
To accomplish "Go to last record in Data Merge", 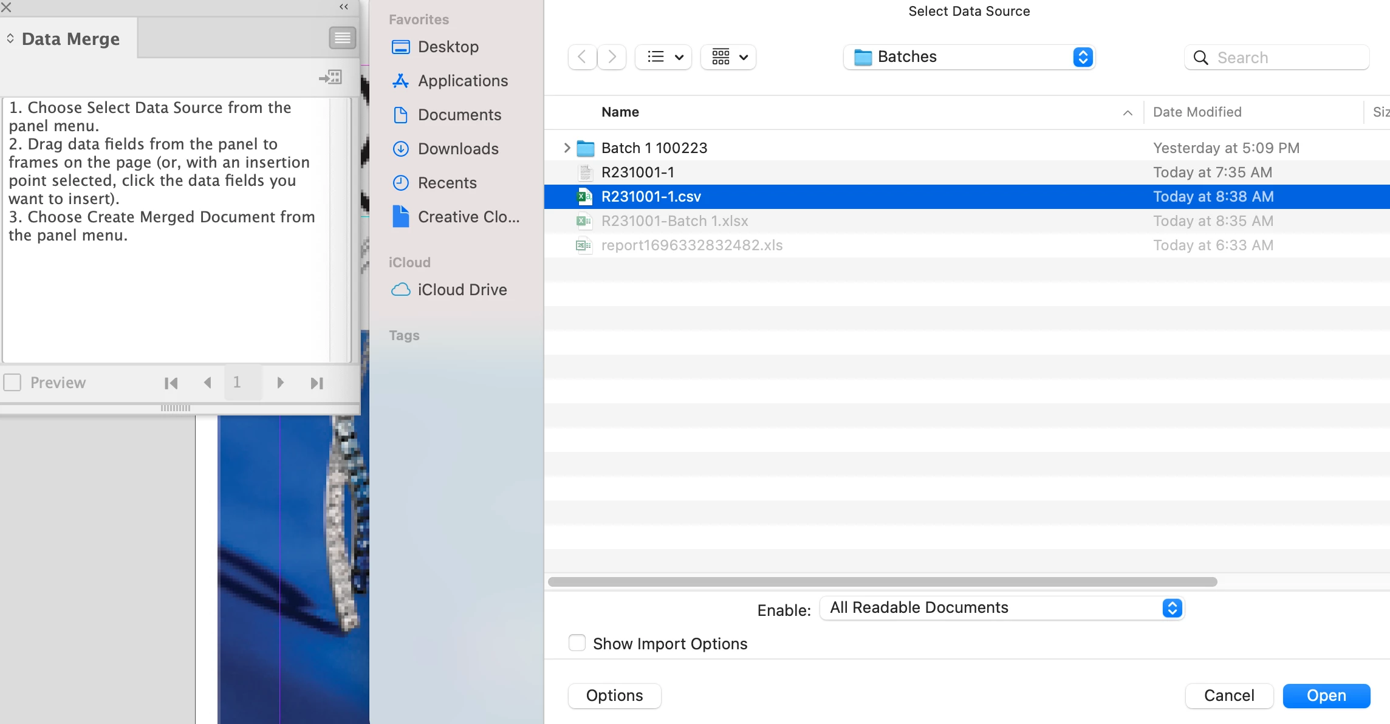I will point(317,383).
